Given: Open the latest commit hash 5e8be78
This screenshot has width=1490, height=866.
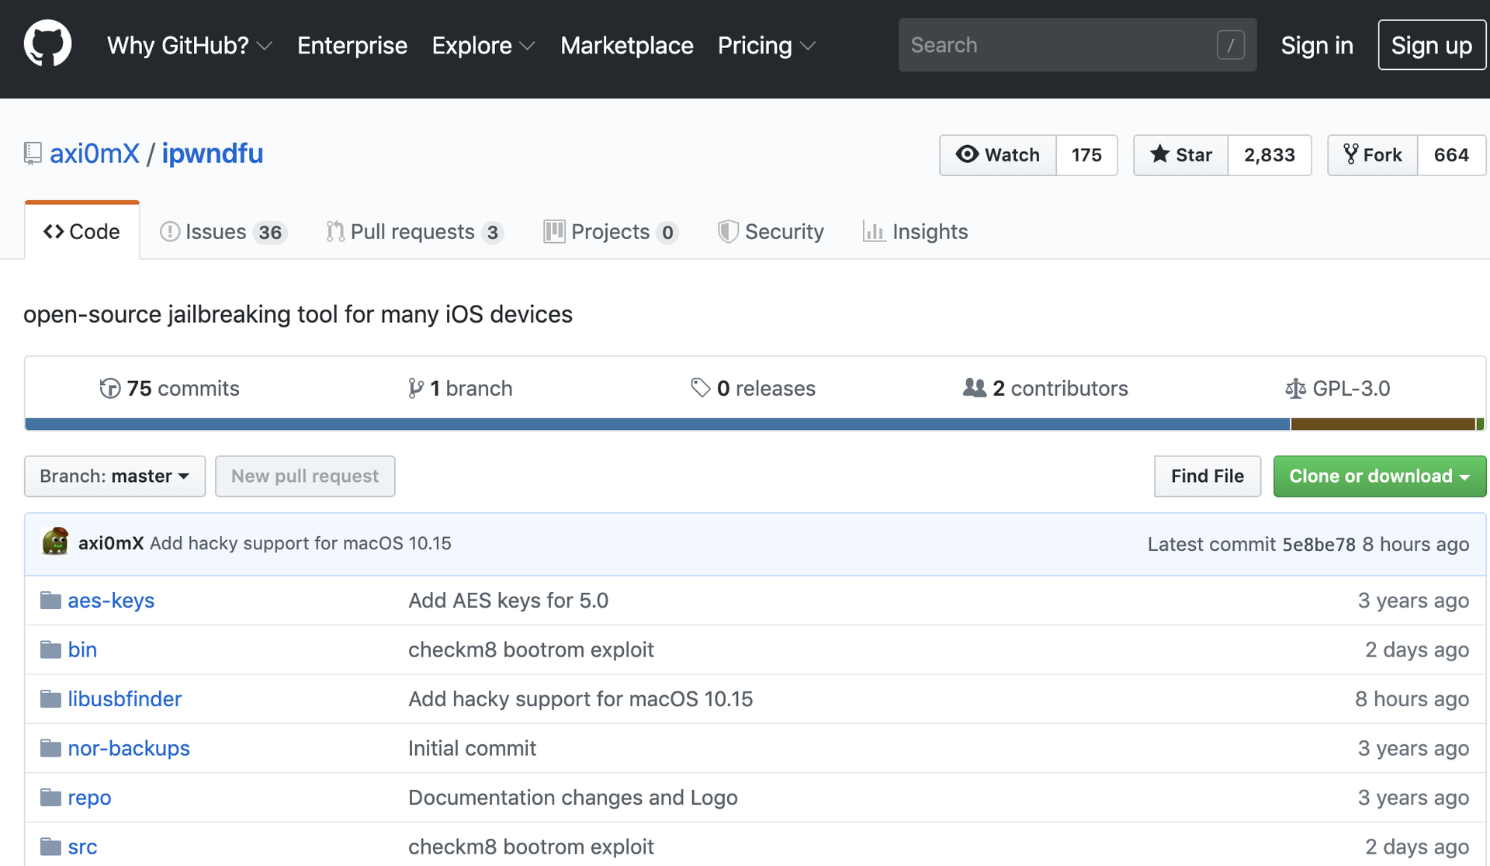Looking at the screenshot, I should pos(1318,544).
